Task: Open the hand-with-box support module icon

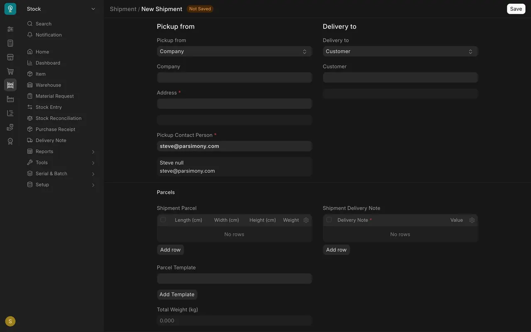Action: [x=10, y=127]
